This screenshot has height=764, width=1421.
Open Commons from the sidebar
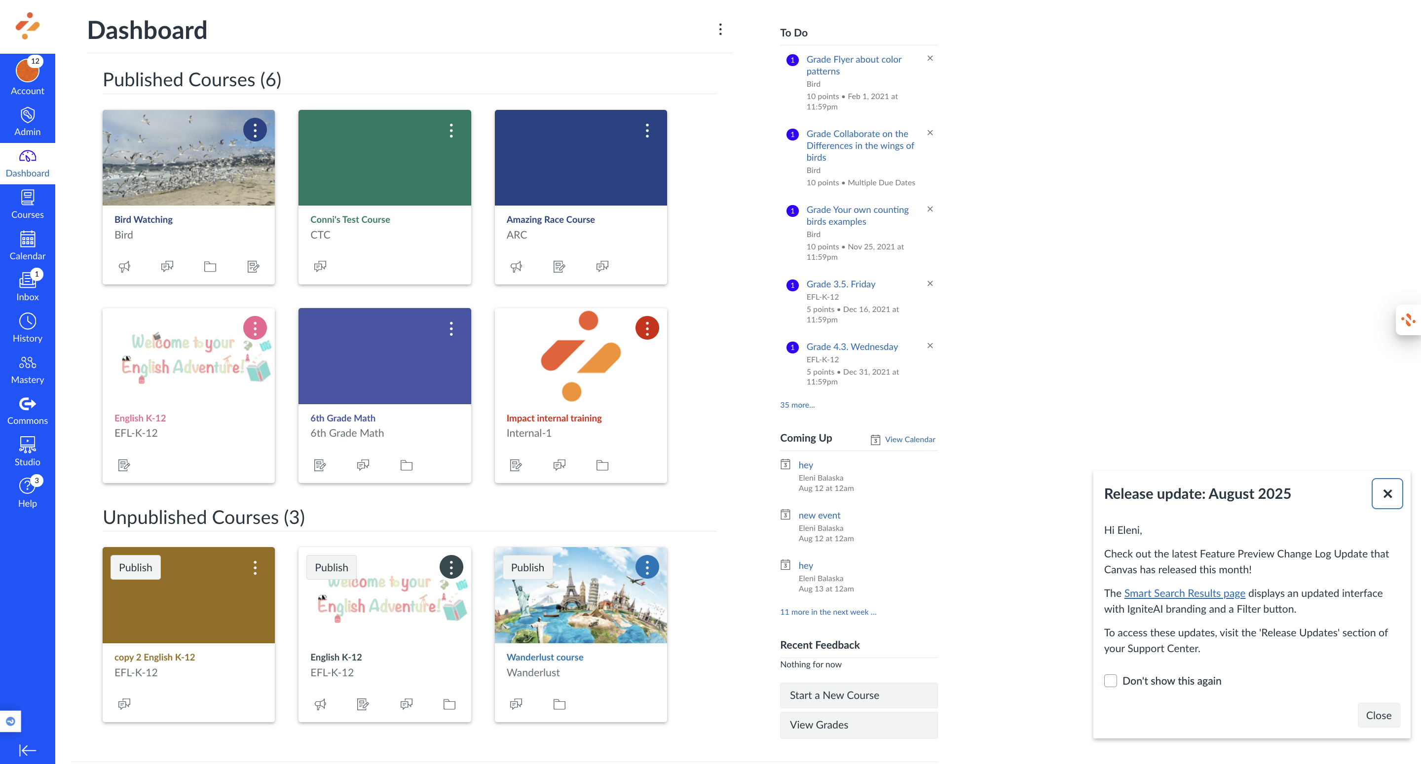28,409
